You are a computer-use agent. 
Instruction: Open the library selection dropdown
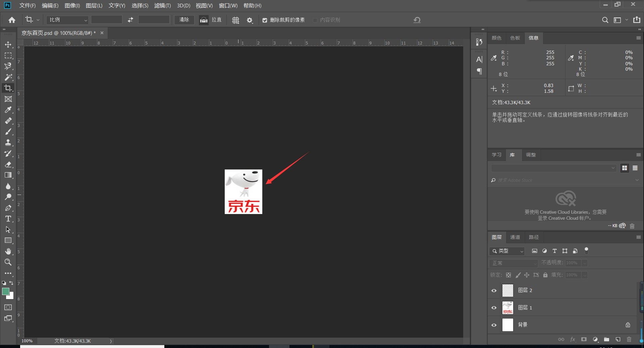(x=553, y=168)
